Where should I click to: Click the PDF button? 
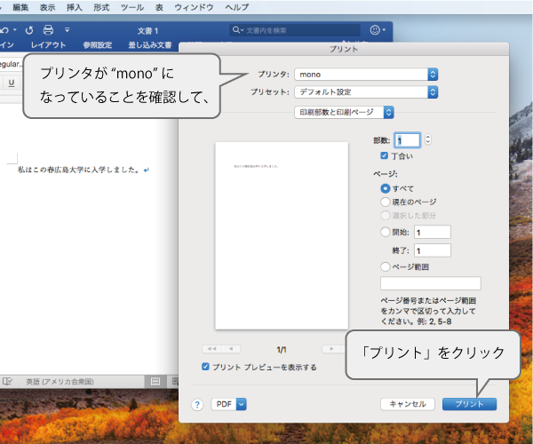pos(224,404)
